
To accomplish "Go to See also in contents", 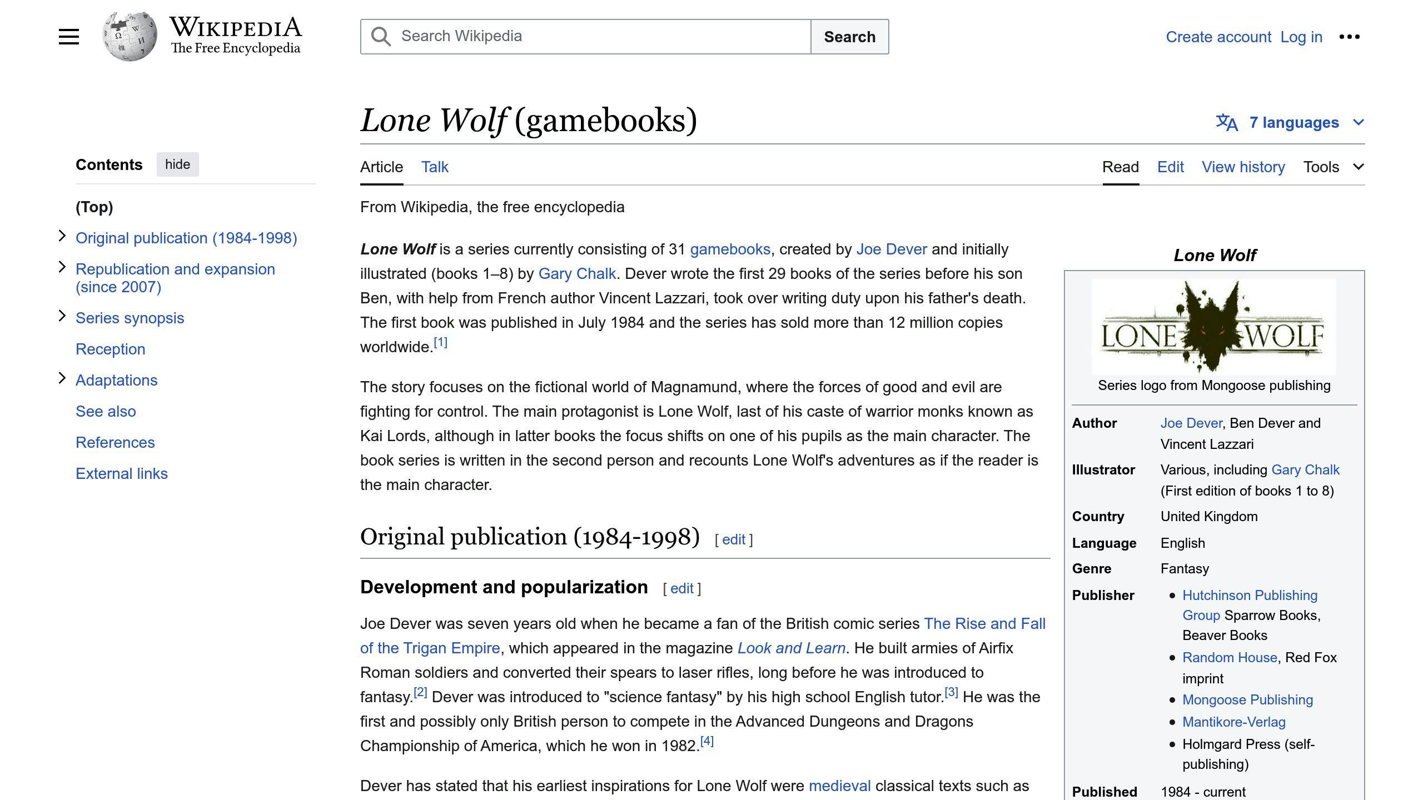I will click(106, 411).
